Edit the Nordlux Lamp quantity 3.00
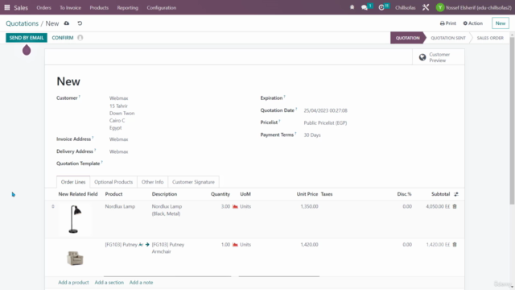This screenshot has height=290, width=515. (225, 206)
